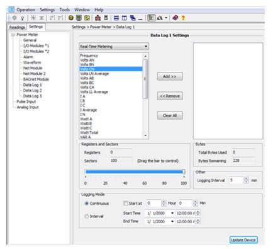Open the Help menu
Viewport: 273px width, 249px height.
click(x=99, y=10)
